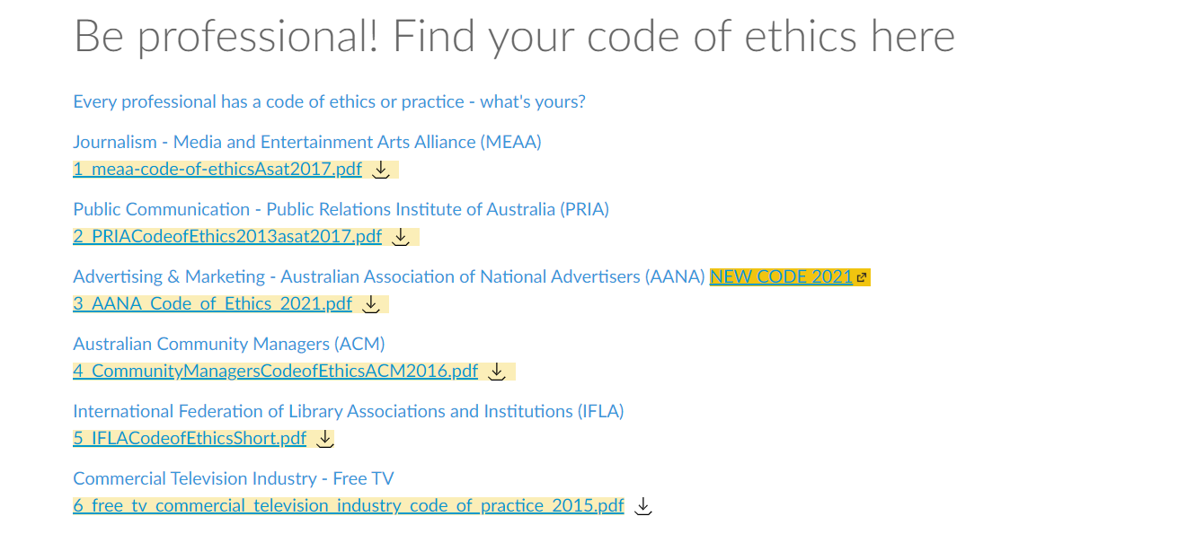The width and height of the screenshot is (1187, 534).
Task: Click the Public Relations Institute of Australia (PRIA) text
Action: coord(438,209)
